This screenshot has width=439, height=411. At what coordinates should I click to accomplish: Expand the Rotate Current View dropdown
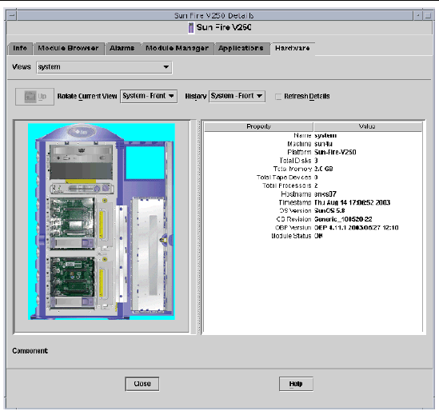click(x=149, y=96)
